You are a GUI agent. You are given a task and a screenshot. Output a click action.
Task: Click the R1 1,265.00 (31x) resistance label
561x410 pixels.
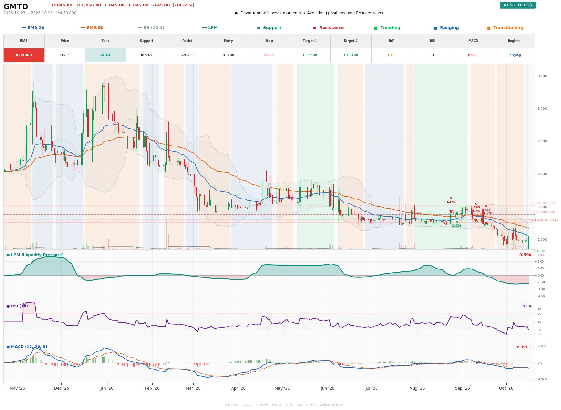pyautogui.click(x=543, y=220)
